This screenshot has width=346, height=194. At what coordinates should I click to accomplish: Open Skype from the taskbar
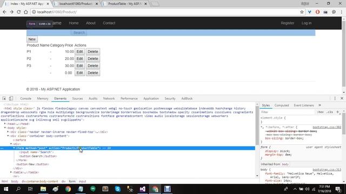click(x=118, y=189)
